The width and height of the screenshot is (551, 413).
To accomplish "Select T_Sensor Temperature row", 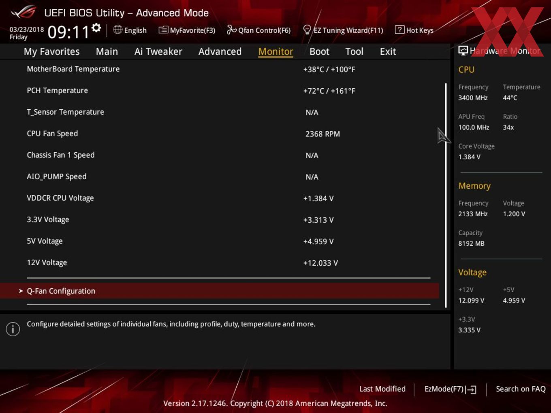I will point(219,112).
